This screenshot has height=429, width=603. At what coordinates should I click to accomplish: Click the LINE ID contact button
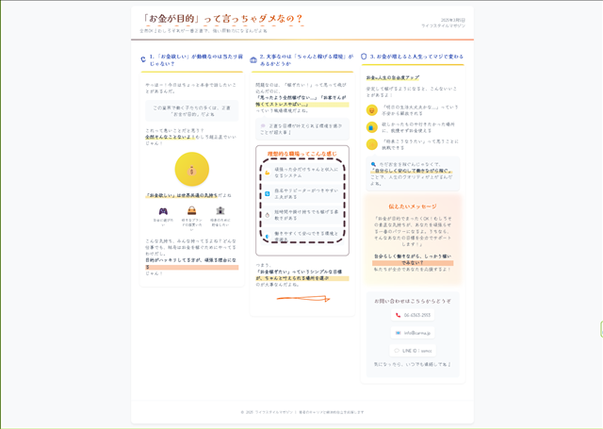(x=413, y=351)
